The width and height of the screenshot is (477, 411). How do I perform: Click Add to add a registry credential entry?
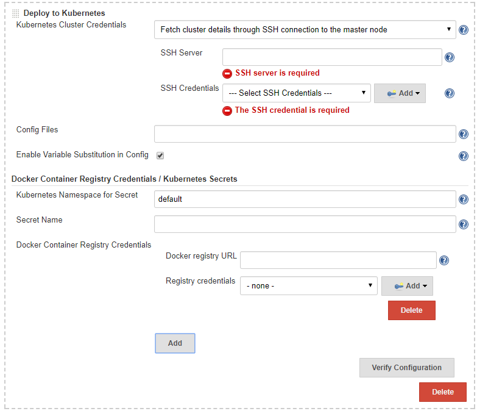tap(175, 343)
